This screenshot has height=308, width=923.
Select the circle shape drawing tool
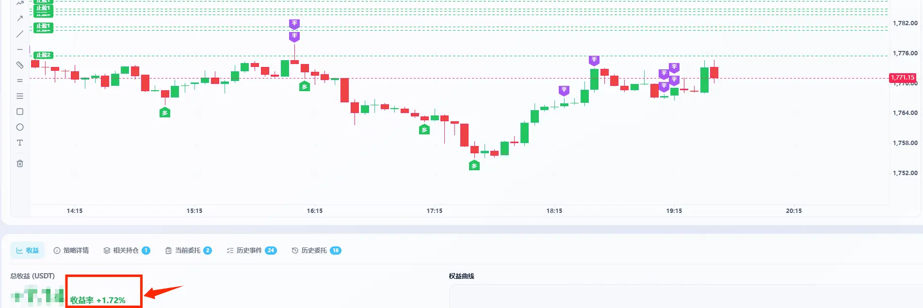pyautogui.click(x=20, y=127)
